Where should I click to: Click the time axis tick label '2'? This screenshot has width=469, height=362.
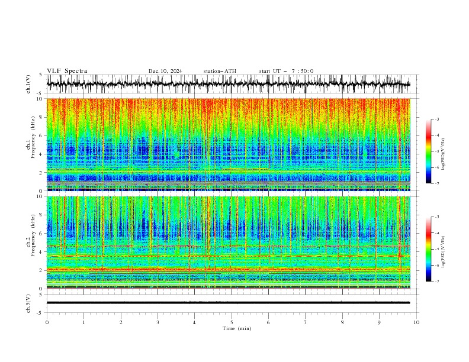[121, 322]
